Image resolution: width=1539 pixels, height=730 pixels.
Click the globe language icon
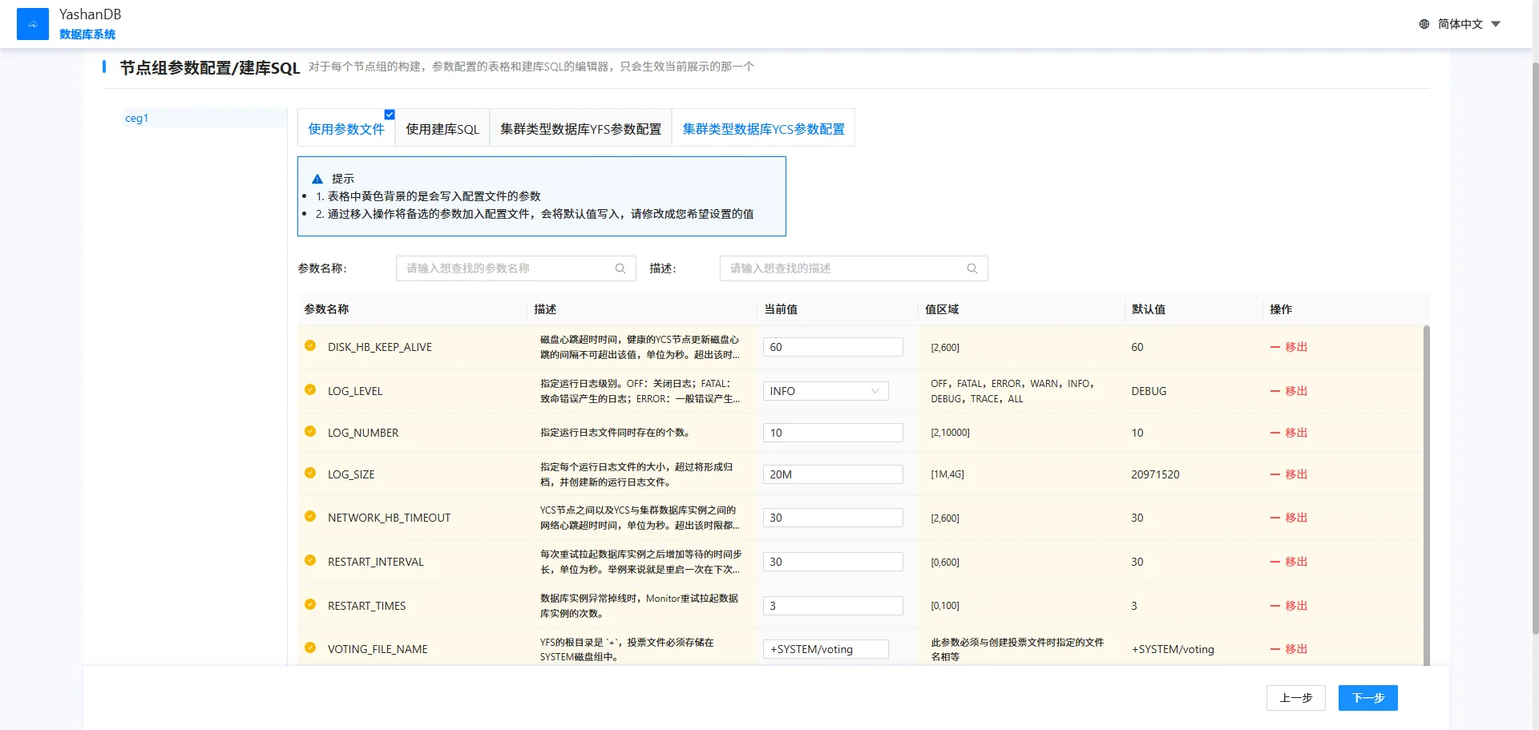click(x=1424, y=24)
